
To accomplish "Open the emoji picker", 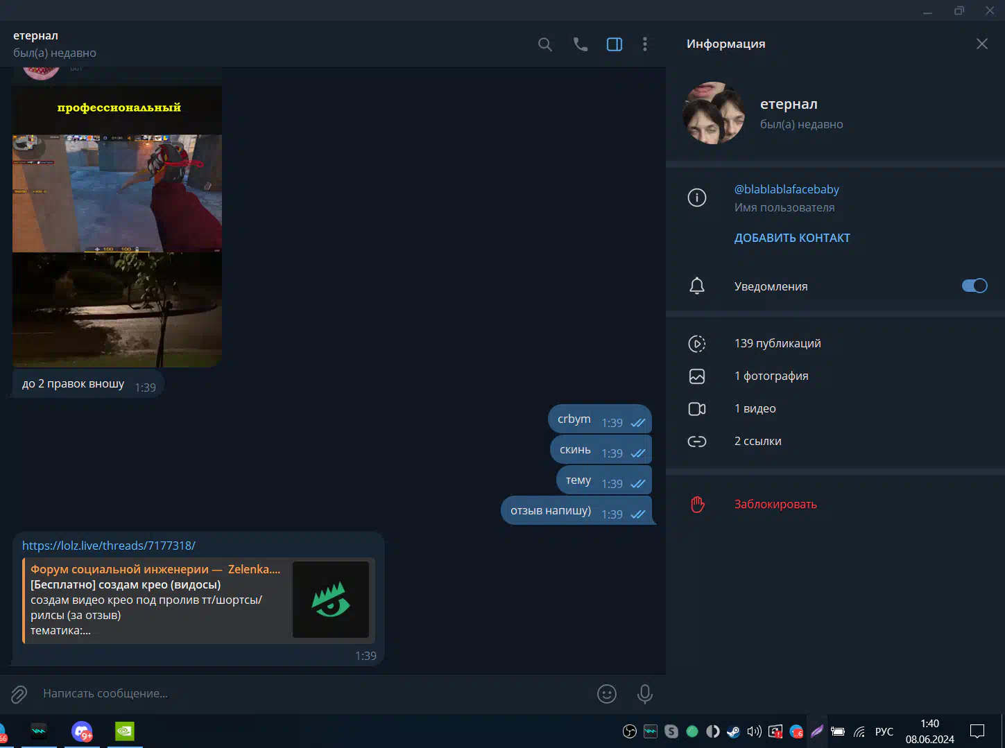I will [x=606, y=694].
